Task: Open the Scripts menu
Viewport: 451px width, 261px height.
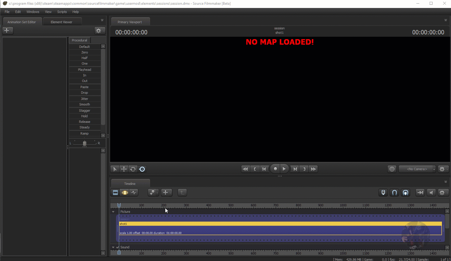Action: tap(62, 12)
